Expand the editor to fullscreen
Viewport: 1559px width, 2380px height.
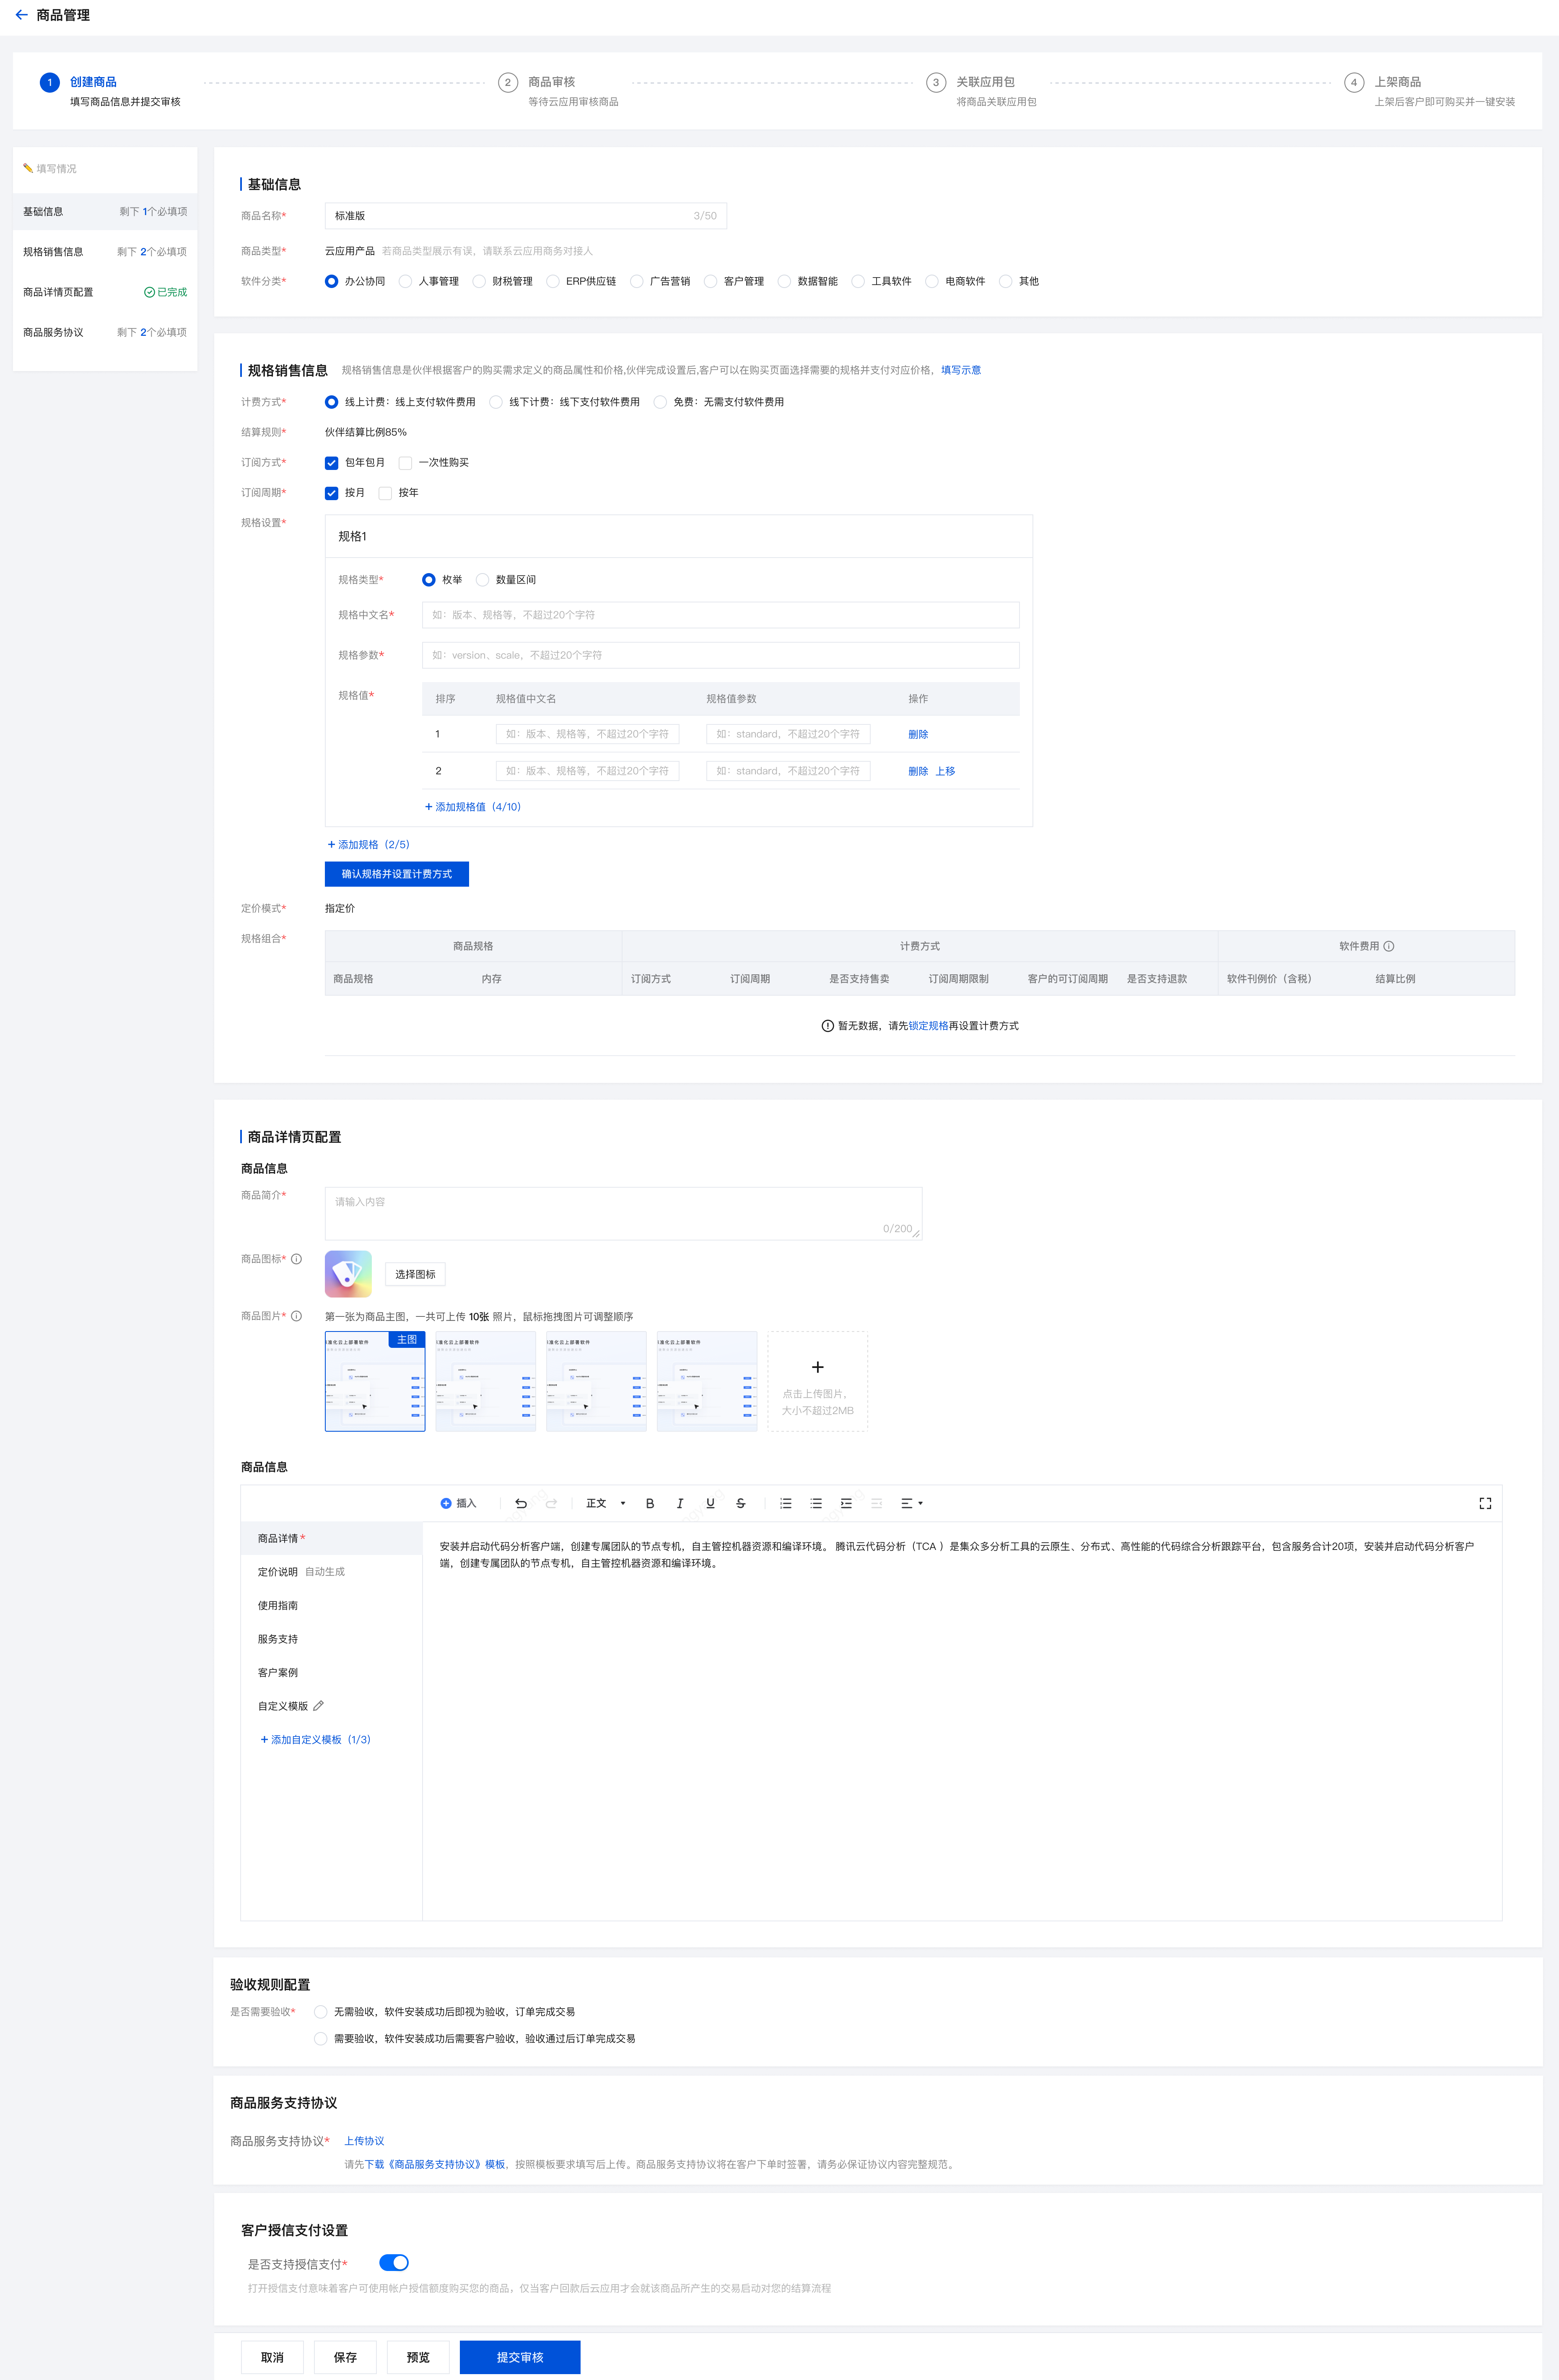(x=1485, y=1503)
